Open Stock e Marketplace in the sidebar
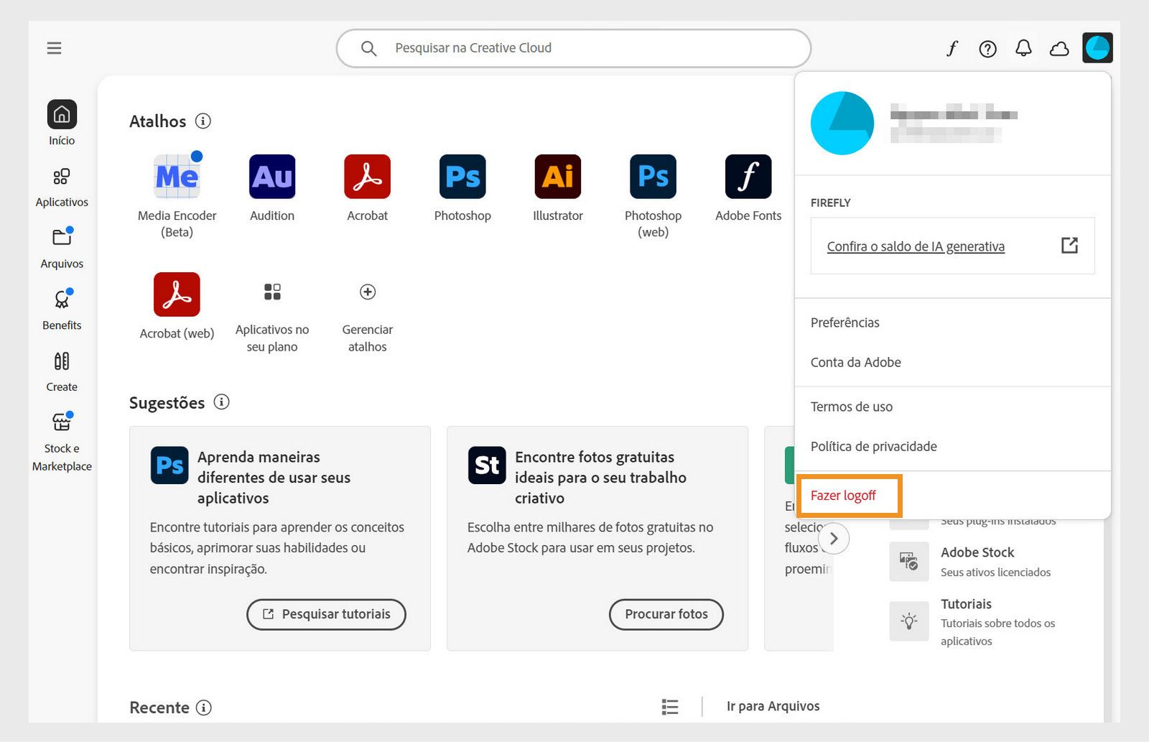 point(62,442)
